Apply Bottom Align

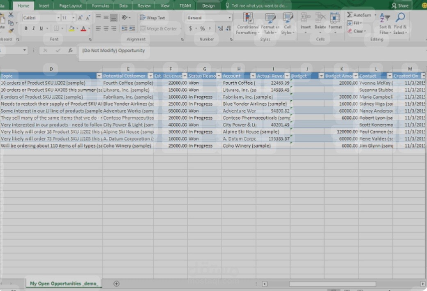[x=114, y=18]
